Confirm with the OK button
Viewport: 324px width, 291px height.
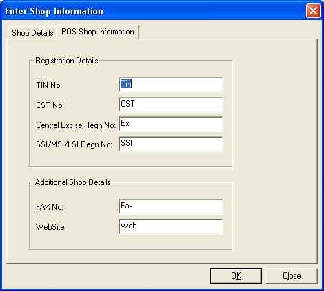[x=236, y=276]
